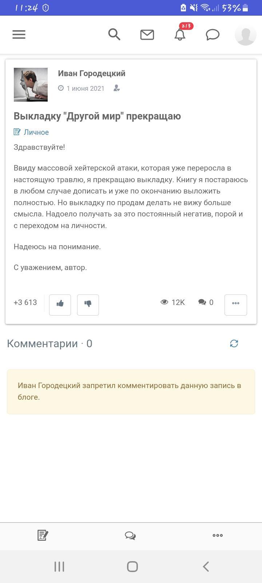Open private messages envelope icon
The height and width of the screenshot is (583, 262).
(x=147, y=35)
